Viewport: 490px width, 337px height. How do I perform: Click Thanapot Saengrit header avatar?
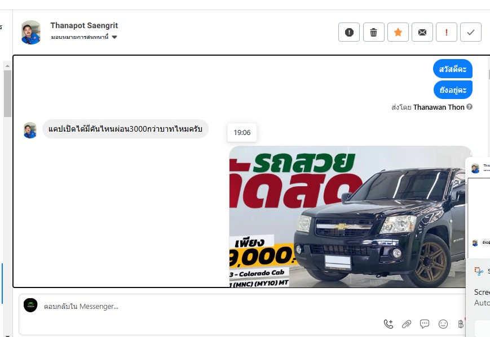pos(30,32)
